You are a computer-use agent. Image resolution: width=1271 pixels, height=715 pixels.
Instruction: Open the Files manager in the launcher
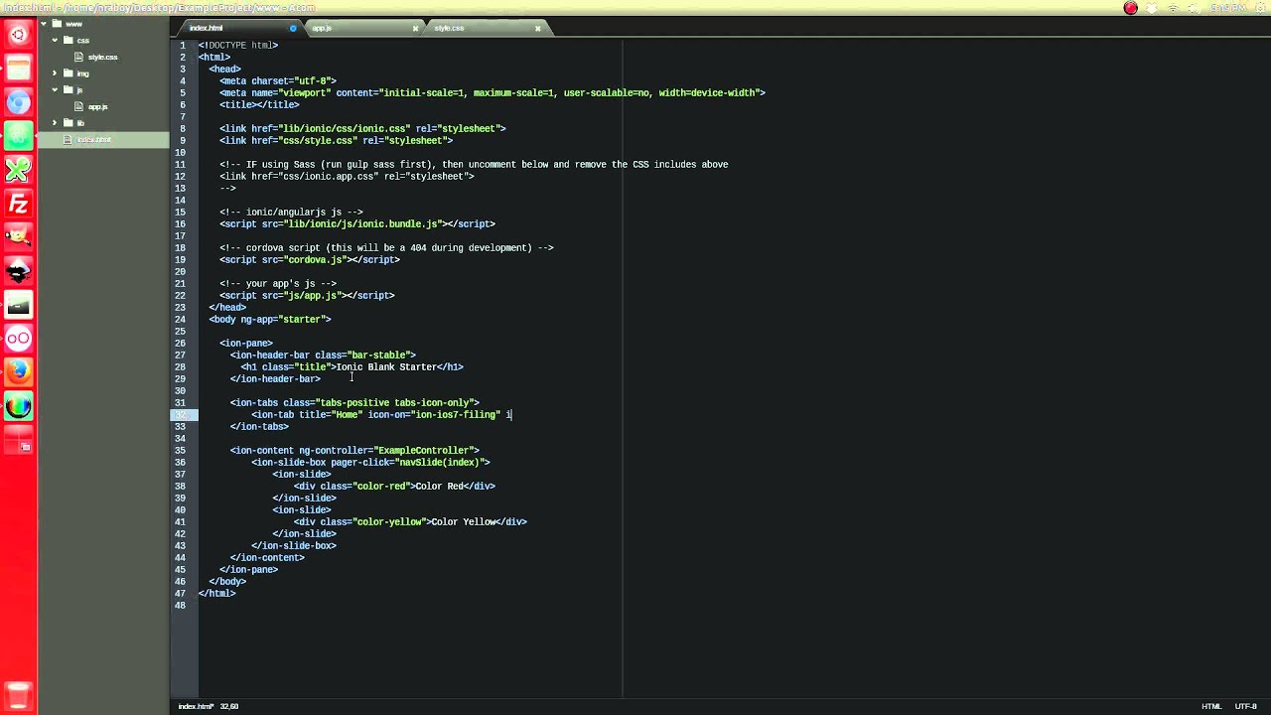coord(18,70)
